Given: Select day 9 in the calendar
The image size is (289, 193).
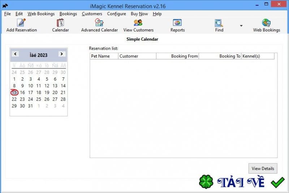Looking at the screenshot, I should [22, 86].
